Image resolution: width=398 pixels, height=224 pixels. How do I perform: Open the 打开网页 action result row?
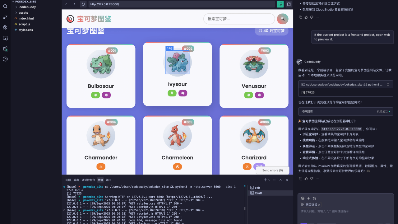click(345, 111)
